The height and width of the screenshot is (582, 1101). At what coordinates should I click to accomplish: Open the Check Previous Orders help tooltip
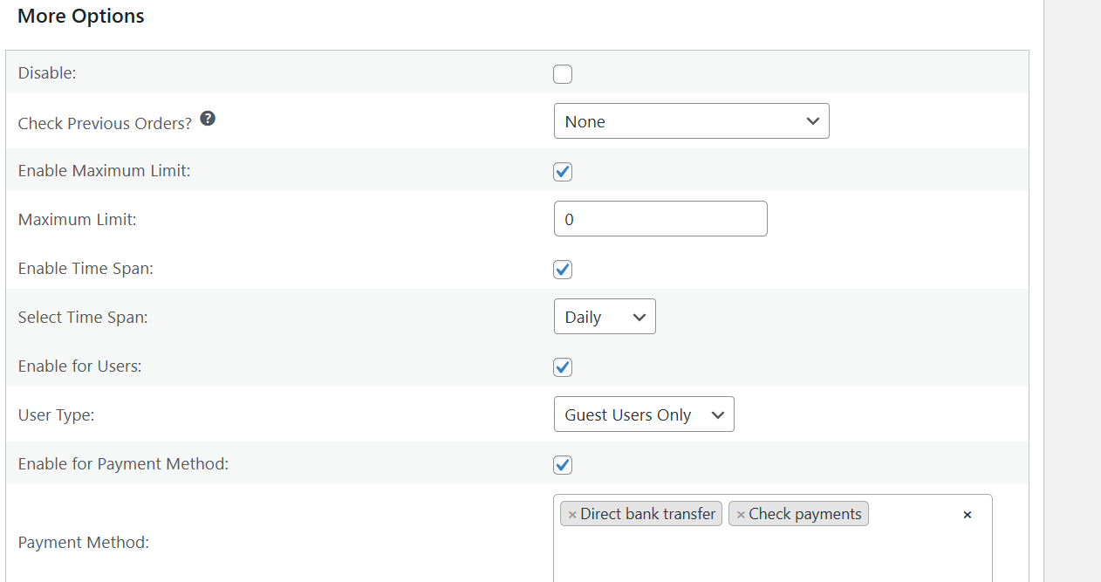(208, 118)
